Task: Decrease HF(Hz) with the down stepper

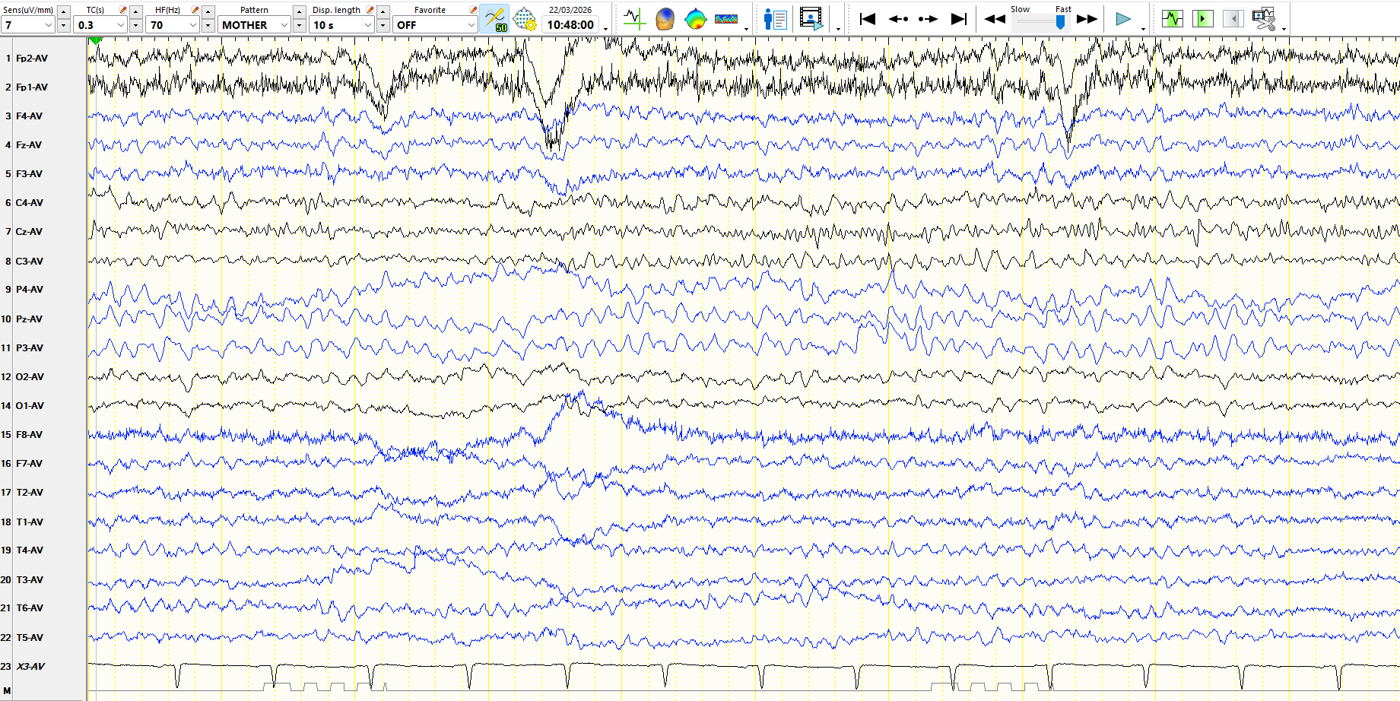Action: click(x=208, y=25)
